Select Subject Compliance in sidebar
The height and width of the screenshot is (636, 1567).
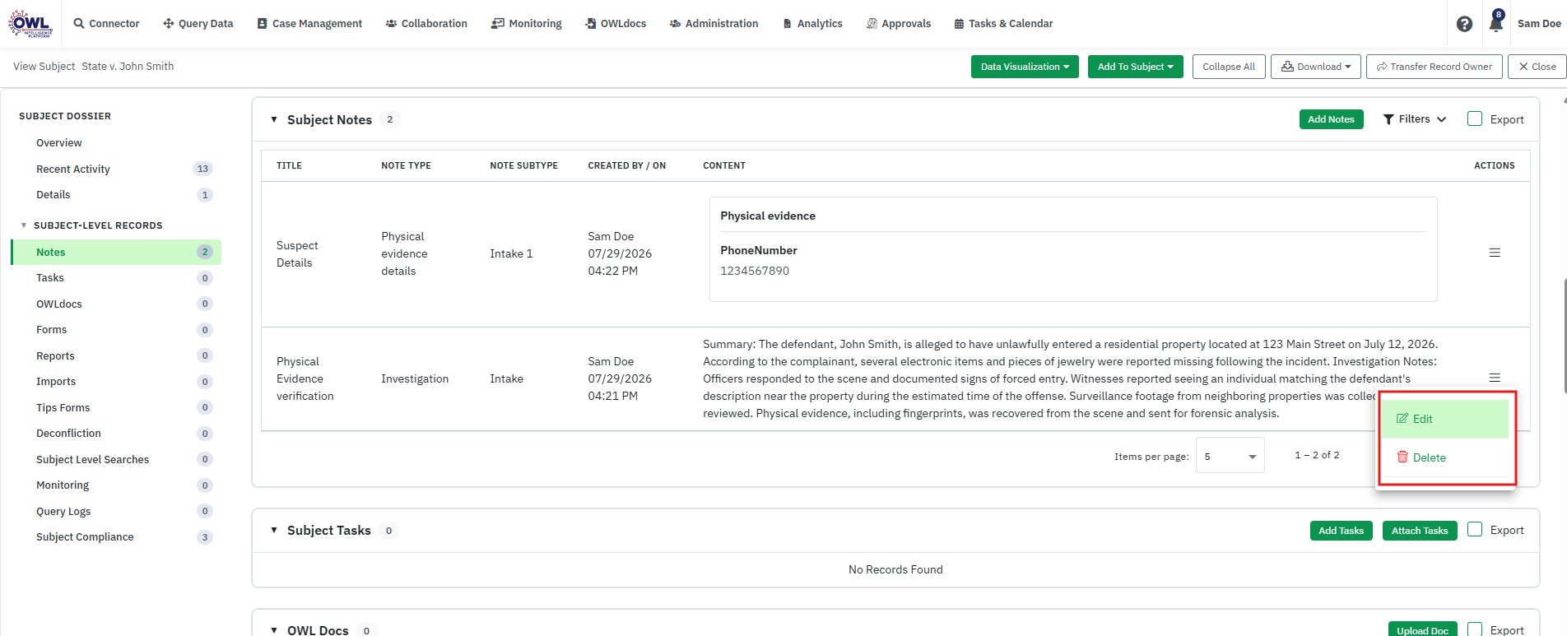coord(85,537)
